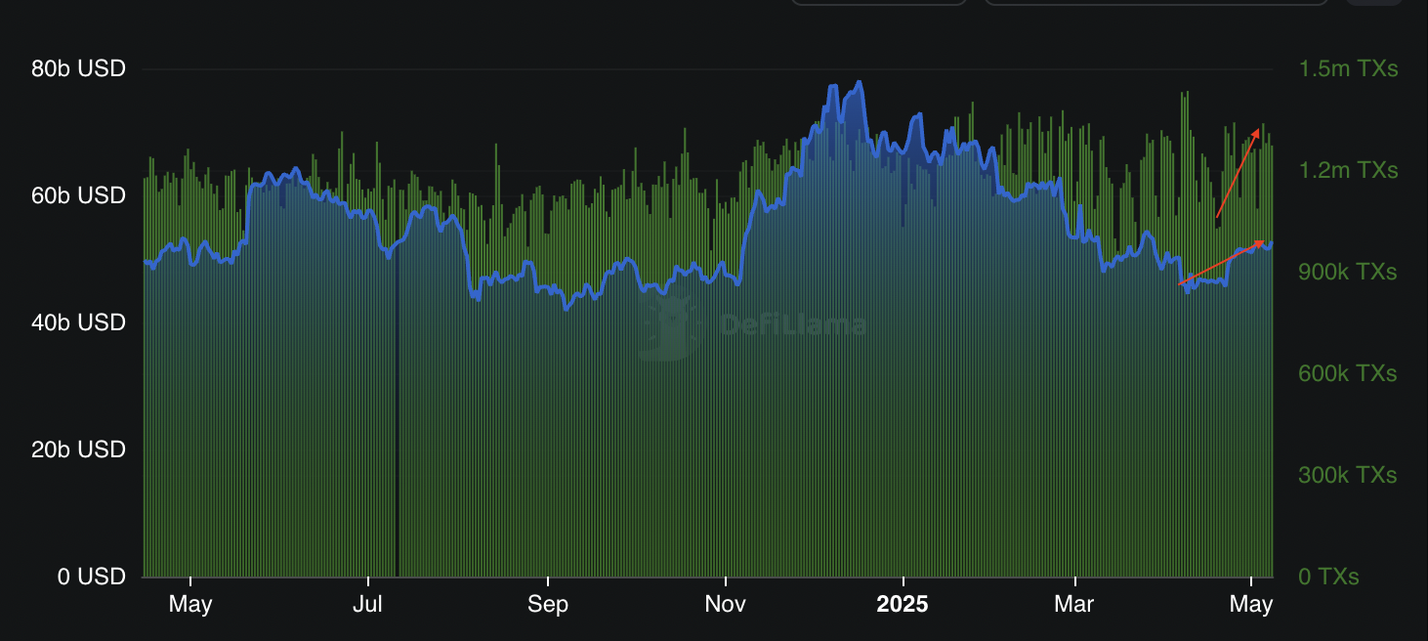Click the Jul timeline label
Screen dimensions: 1428x641
click(x=367, y=605)
